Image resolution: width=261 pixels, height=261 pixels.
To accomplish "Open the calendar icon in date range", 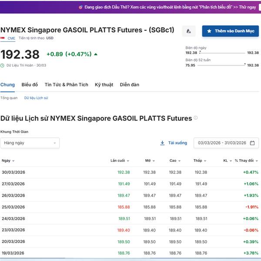I will tap(253, 143).
